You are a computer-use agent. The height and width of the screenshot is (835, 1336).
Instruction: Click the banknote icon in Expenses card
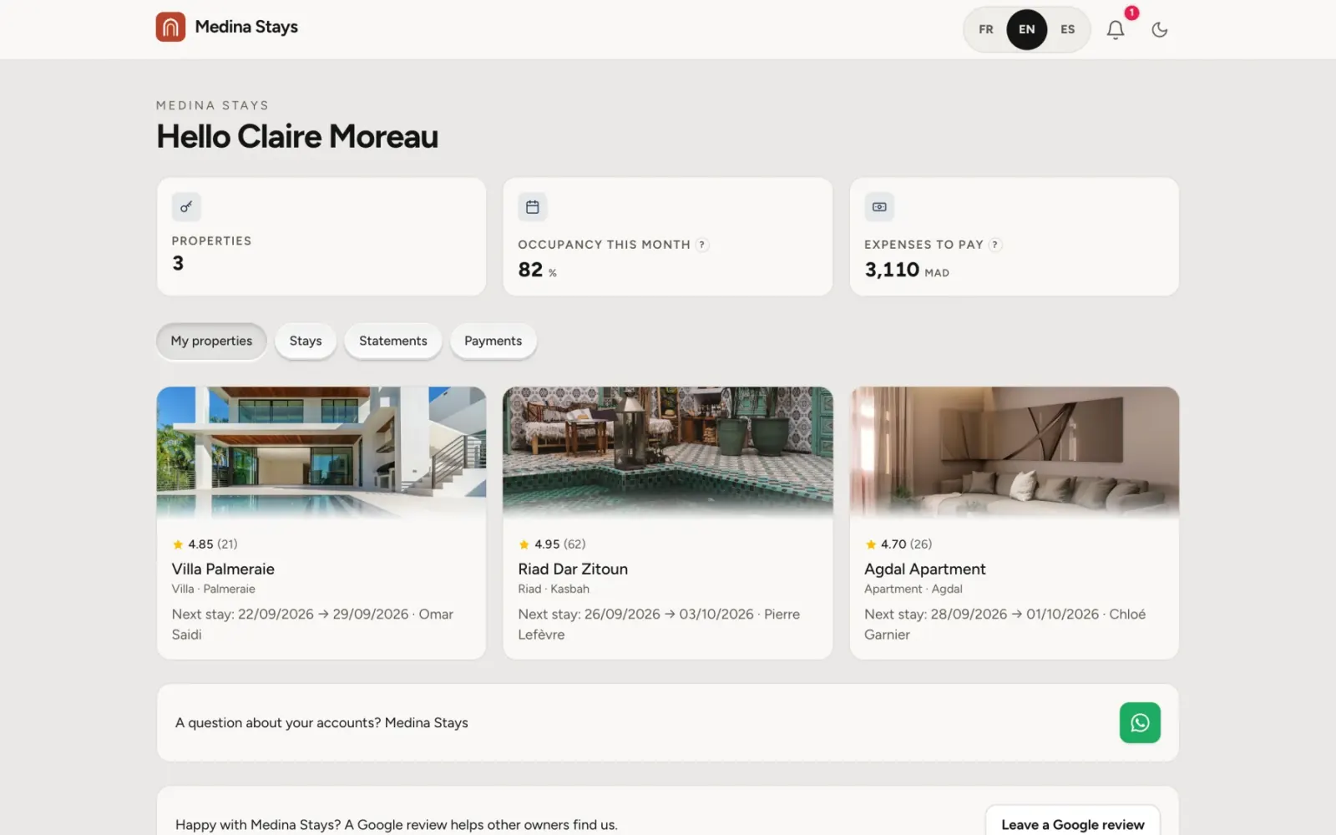[879, 206]
